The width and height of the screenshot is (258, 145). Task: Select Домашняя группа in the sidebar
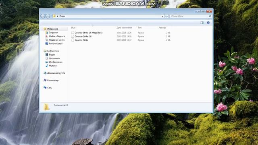coord(56,73)
